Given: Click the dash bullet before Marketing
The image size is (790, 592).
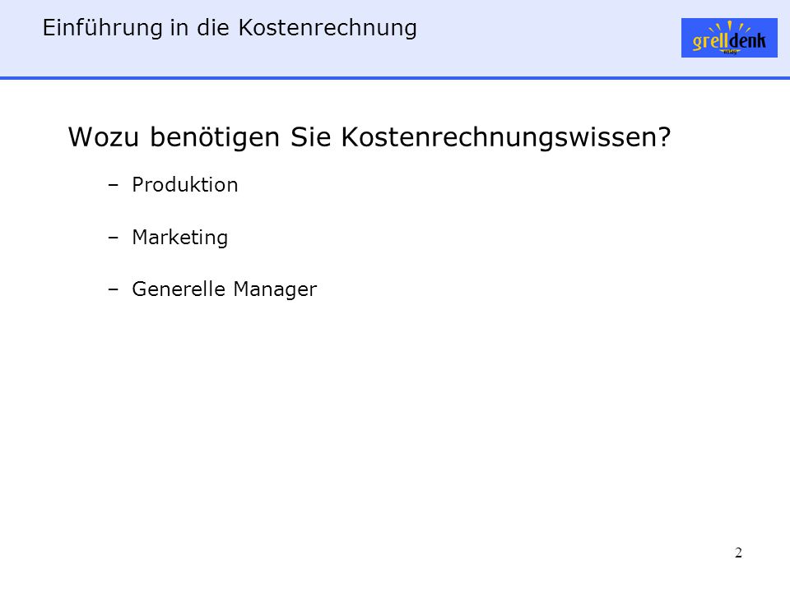Looking at the screenshot, I should click(x=114, y=237).
